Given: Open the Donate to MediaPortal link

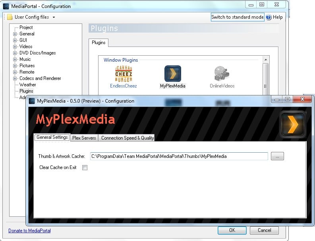Looking at the screenshot, I should 29,231.
